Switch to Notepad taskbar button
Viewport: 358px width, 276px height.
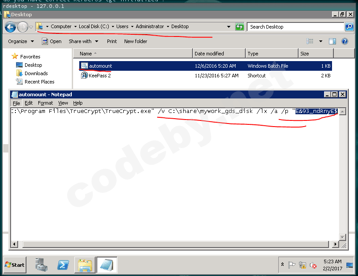pyautogui.click(x=107, y=265)
